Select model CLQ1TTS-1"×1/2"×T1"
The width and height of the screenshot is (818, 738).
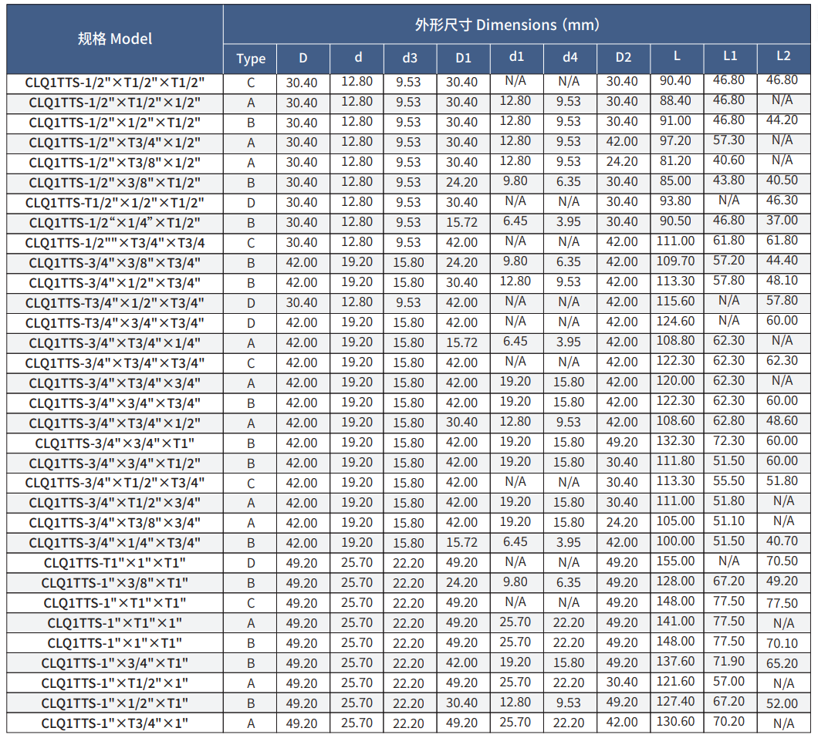coord(115,703)
